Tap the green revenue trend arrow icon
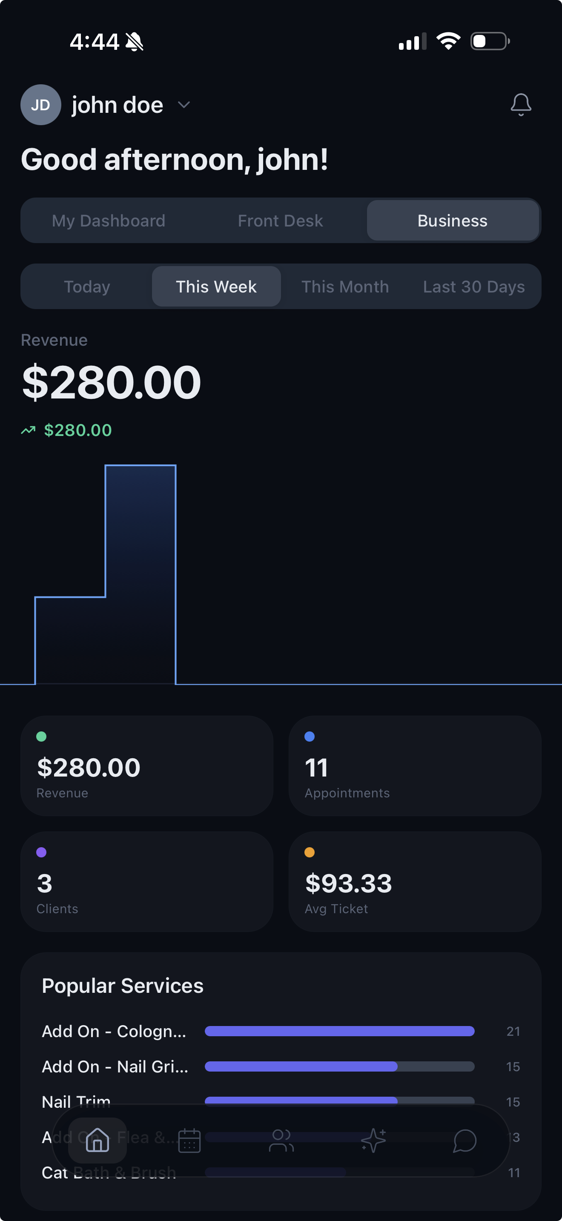Image resolution: width=562 pixels, height=1221 pixels. [x=29, y=430]
